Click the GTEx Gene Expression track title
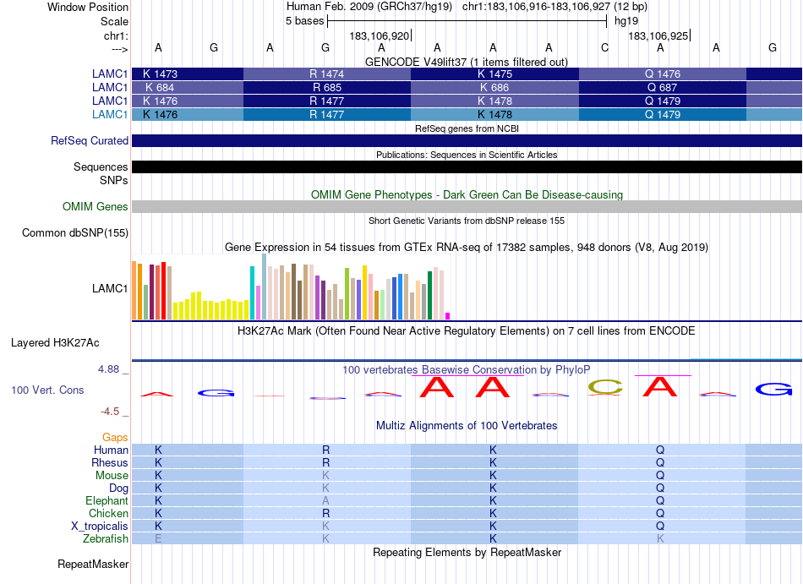 click(467, 248)
